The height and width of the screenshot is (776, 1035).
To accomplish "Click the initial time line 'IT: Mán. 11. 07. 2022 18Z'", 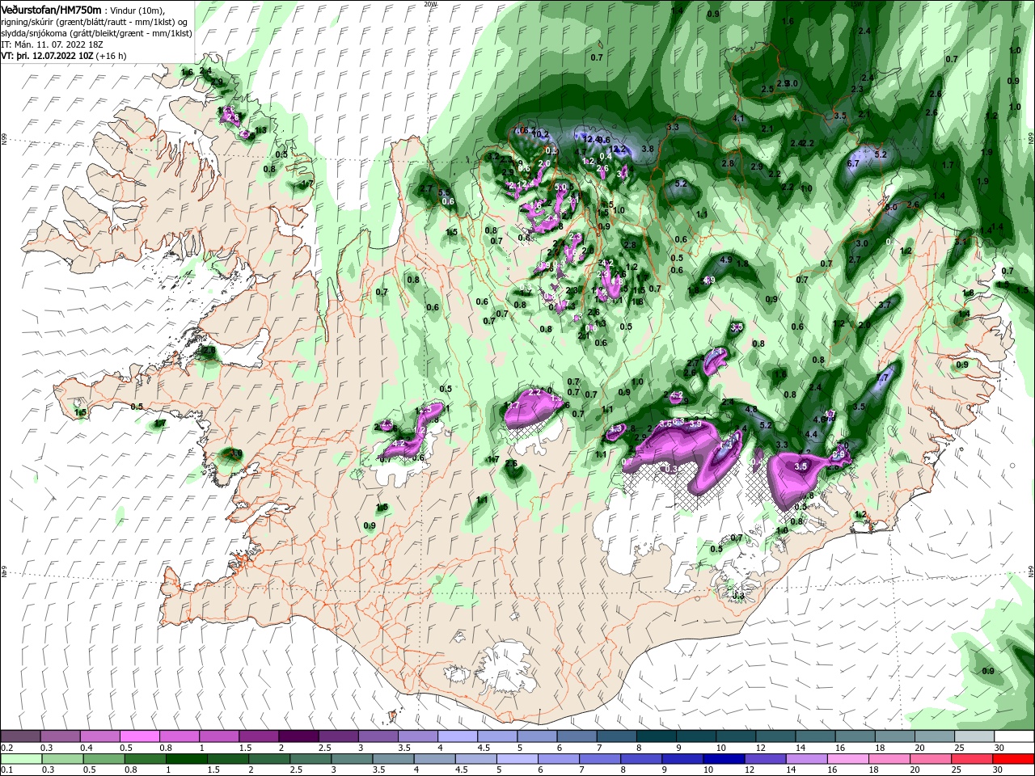I will [x=52, y=45].
